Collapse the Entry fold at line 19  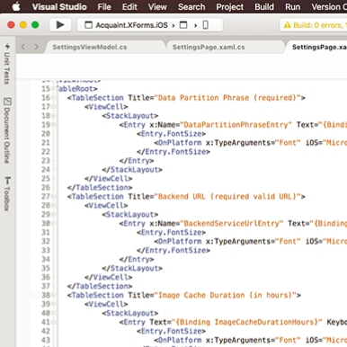pos(53,125)
